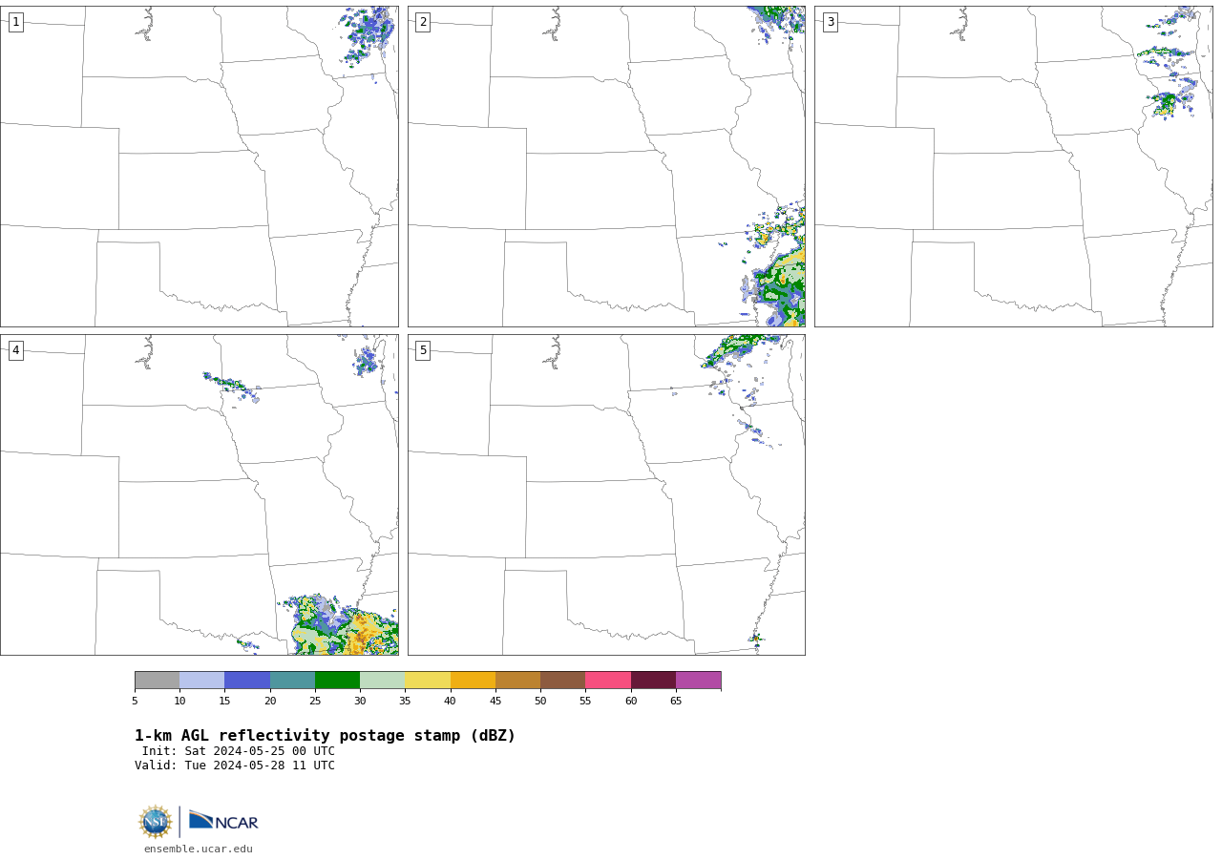Open ensemble member 3 reflectivity map

tap(1013, 166)
